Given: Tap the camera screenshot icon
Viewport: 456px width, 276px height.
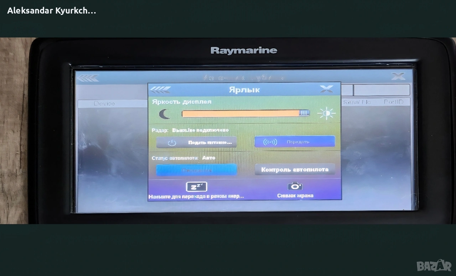Looking at the screenshot, I should coord(295,186).
